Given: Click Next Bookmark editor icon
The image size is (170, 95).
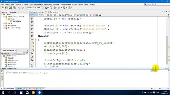Looking at the screenshot, I should pos(78,15).
